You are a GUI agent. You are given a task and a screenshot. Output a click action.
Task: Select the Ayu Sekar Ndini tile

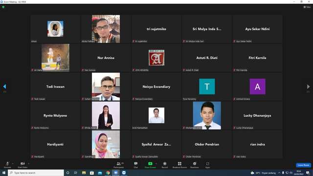pyautogui.click(x=257, y=29)
